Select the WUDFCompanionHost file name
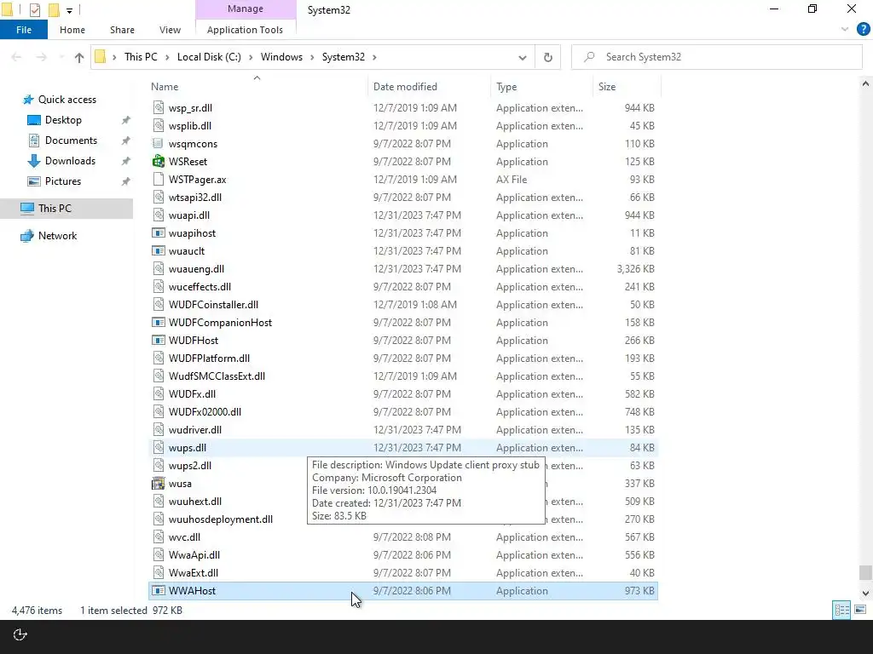 [220, 323]
